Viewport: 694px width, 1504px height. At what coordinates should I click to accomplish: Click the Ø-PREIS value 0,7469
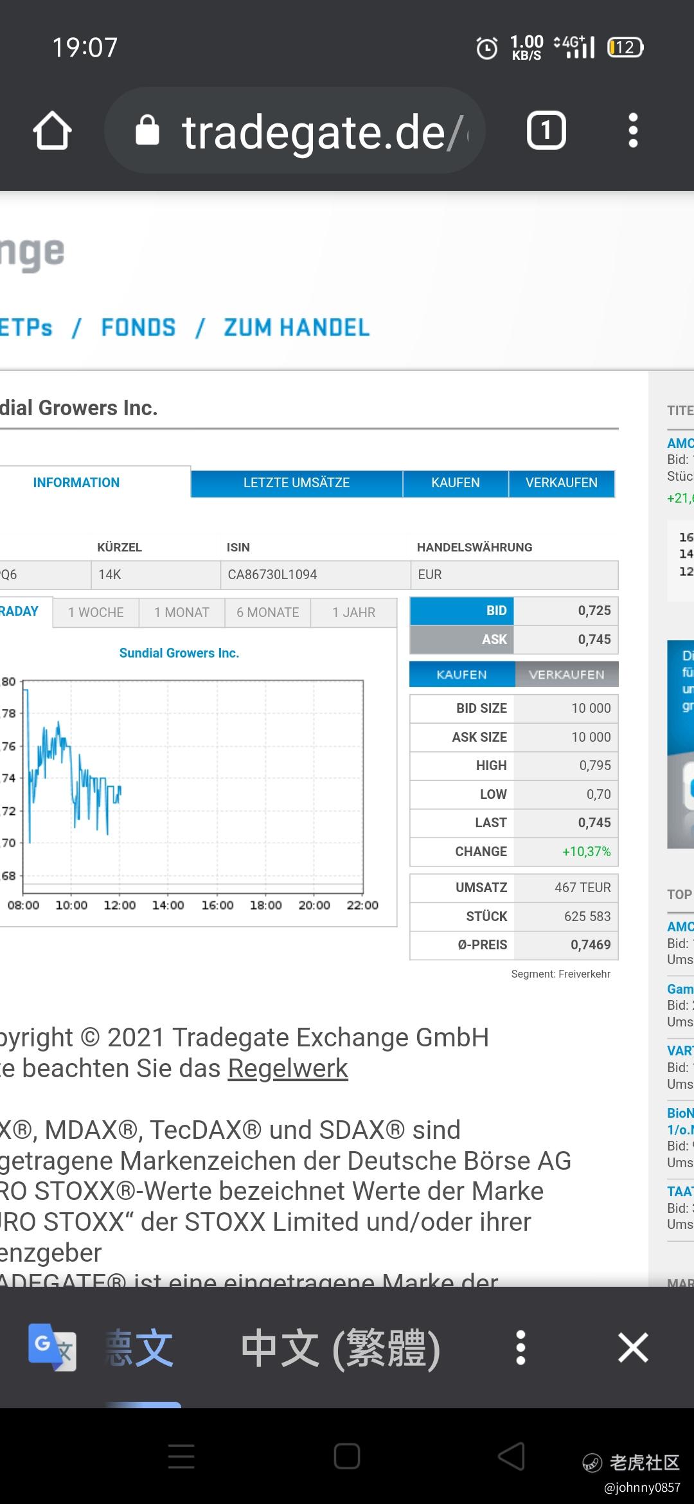591,945
